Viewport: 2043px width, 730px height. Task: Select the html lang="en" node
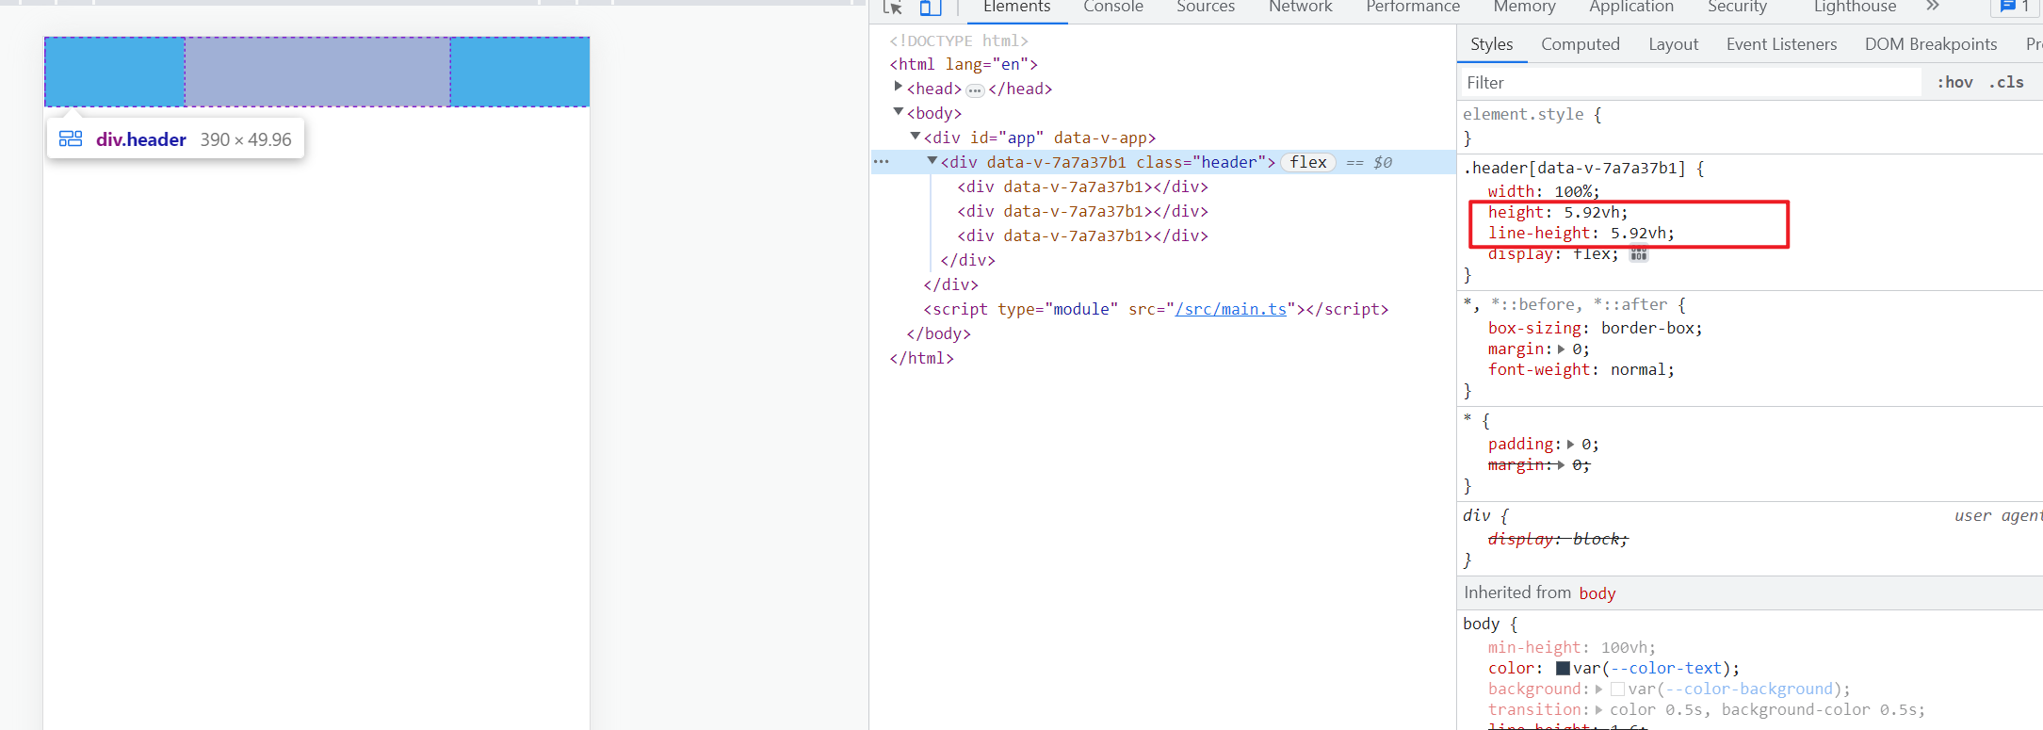pos(964,64)
